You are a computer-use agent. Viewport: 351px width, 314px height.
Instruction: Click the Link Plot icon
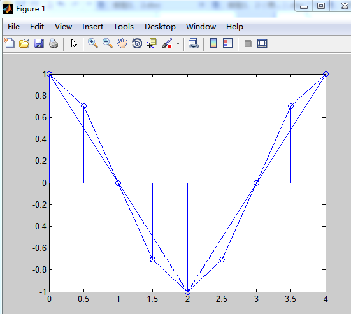[194, 43]
